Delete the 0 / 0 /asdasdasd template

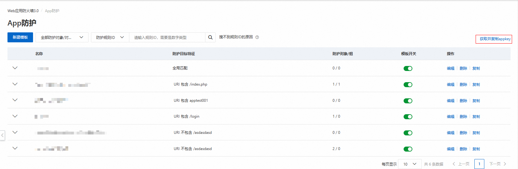463,133
